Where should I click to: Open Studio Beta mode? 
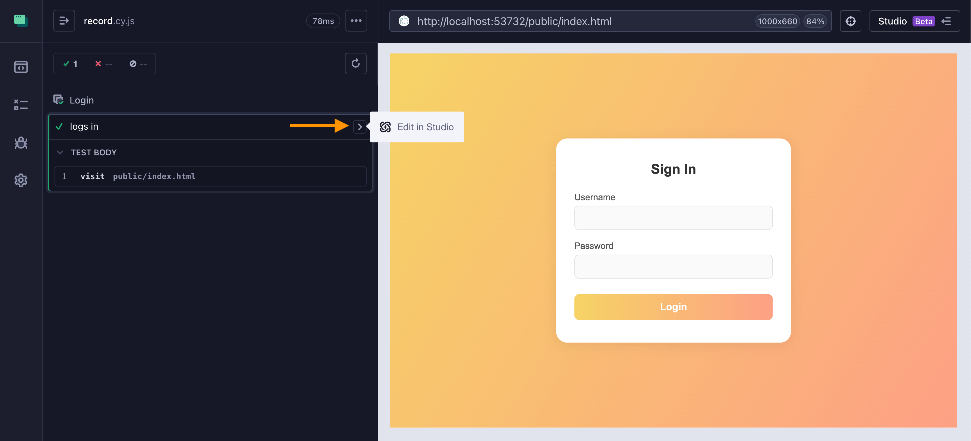(892, 21)
